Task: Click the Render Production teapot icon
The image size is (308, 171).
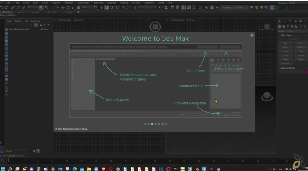Action: pos(217,7)
